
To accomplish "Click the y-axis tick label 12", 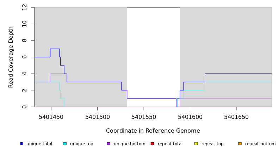I will coord(25,7).
